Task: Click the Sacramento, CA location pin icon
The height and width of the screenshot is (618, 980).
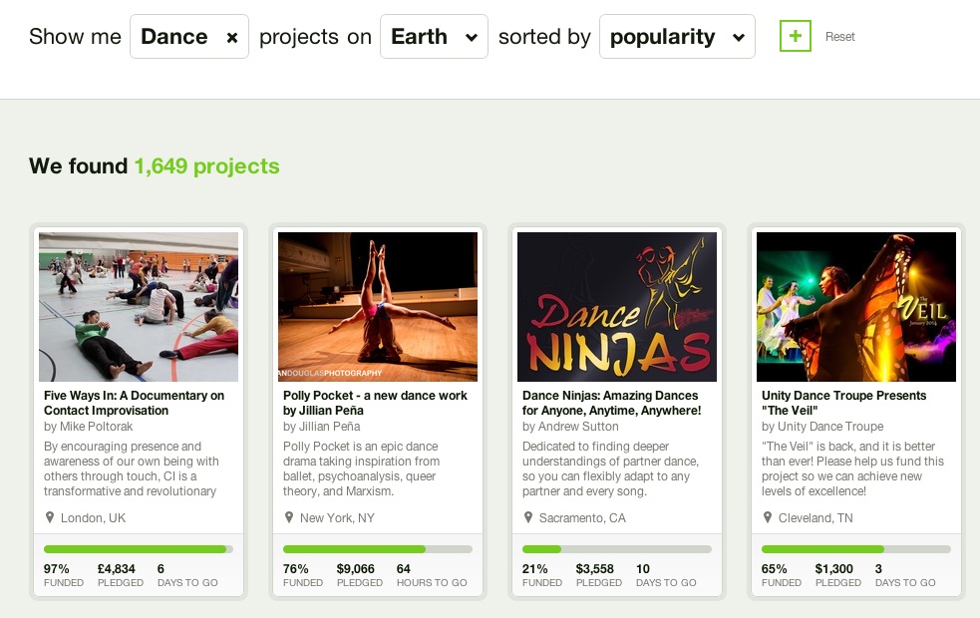Action: [528, 517]
